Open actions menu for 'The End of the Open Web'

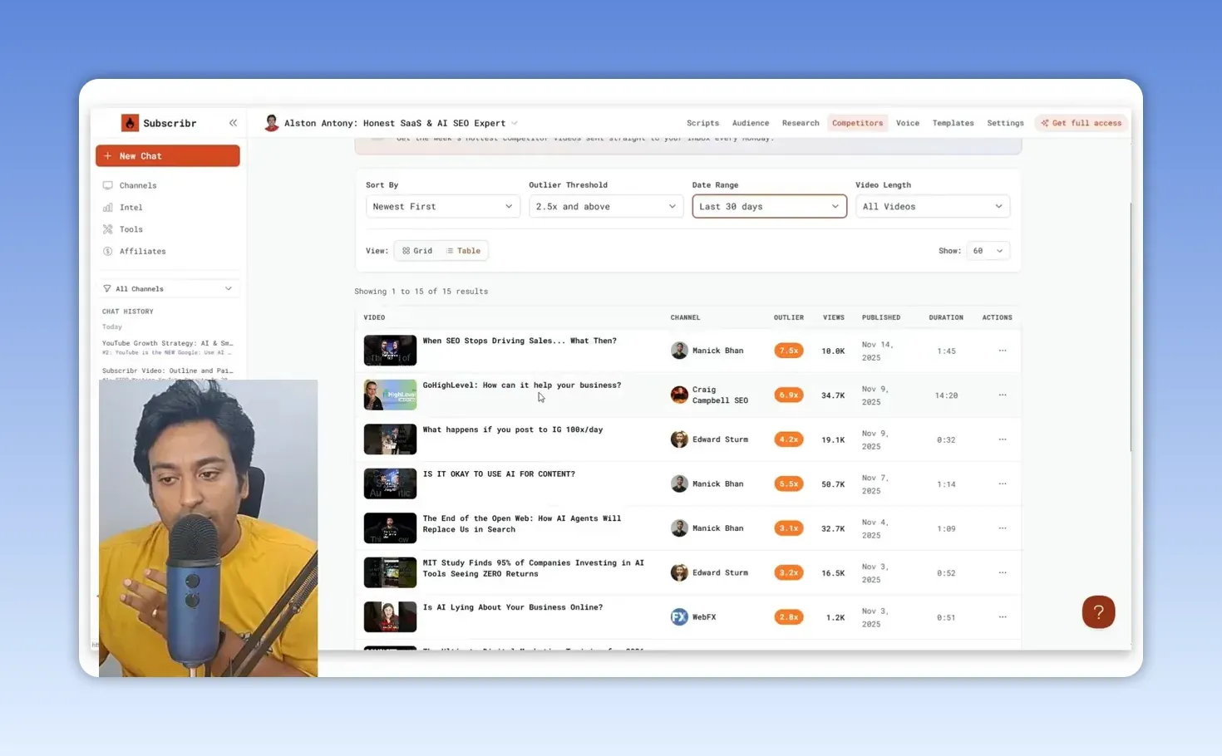1003,528
